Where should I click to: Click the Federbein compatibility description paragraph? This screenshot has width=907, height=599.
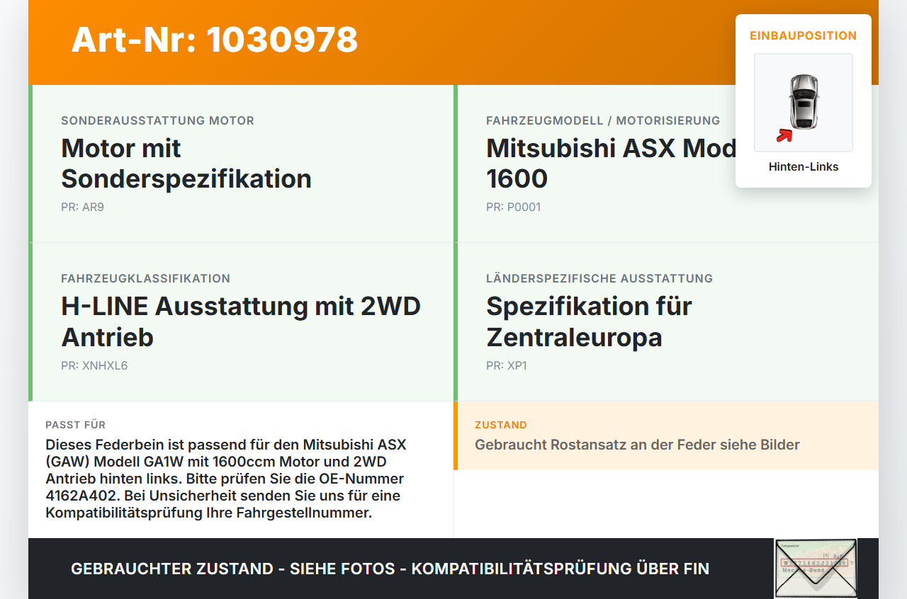(226, 479)
